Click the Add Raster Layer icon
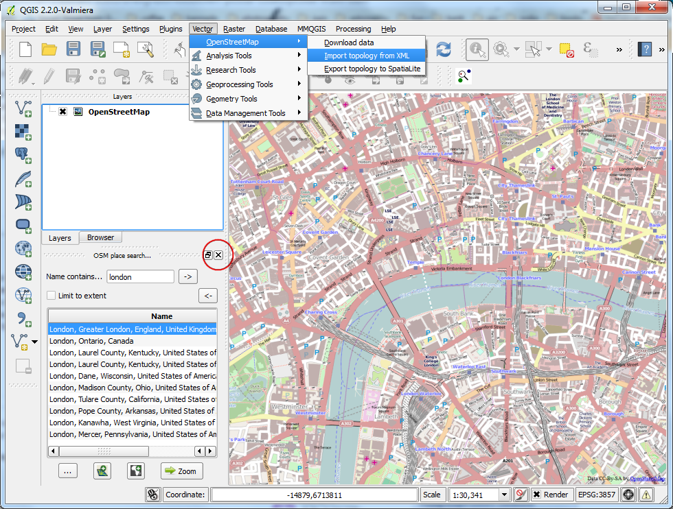673x509 pixels. tap(24, 130)
